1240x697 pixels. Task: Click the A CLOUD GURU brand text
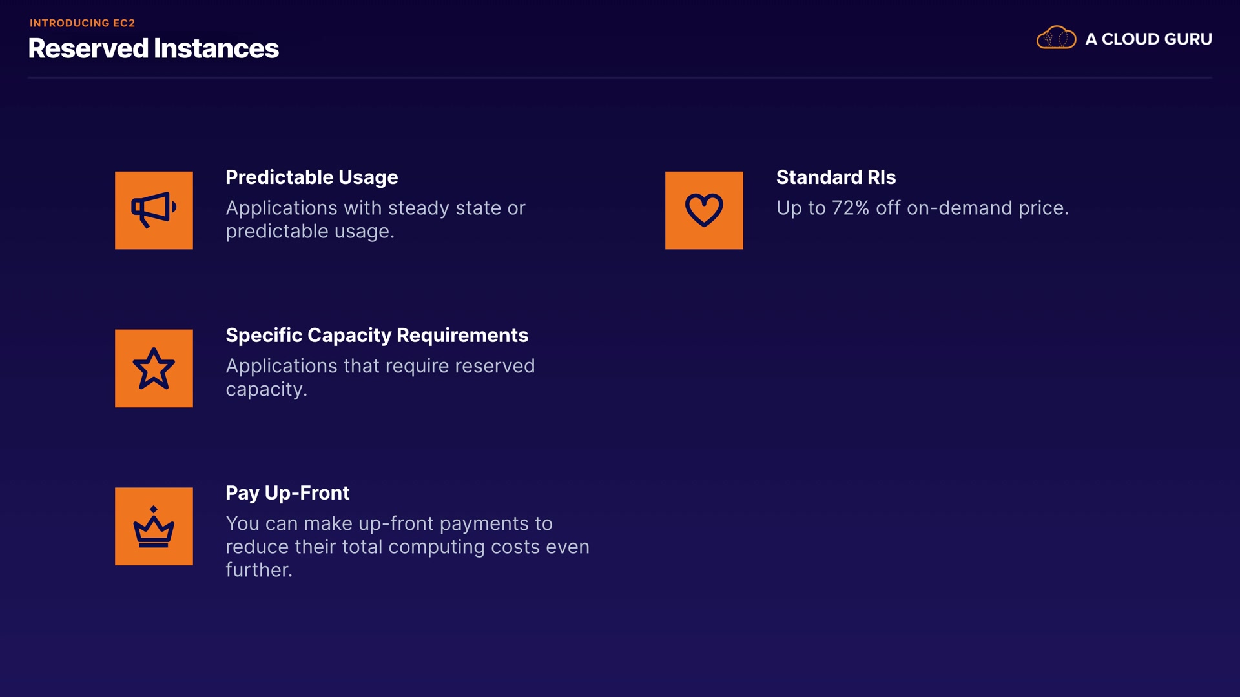click(1148, 39)
